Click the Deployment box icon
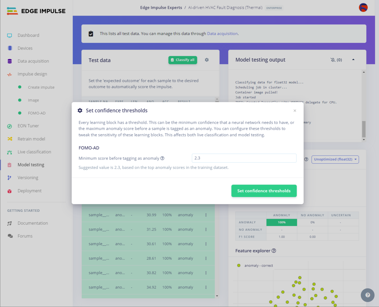Viewport: 379px width, 307px height. click(x=10, y=191)
